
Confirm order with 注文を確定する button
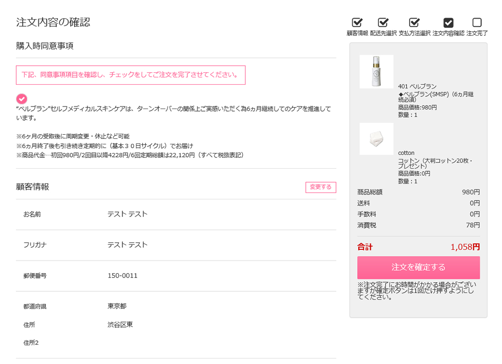pos(418,267)
